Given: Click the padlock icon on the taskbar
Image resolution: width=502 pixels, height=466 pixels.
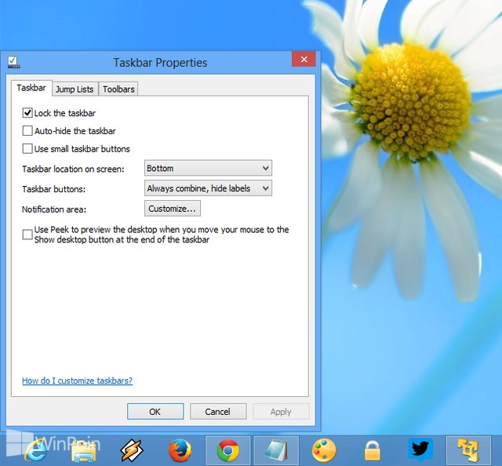Looking at the screenshot, I should coord(373,450).
